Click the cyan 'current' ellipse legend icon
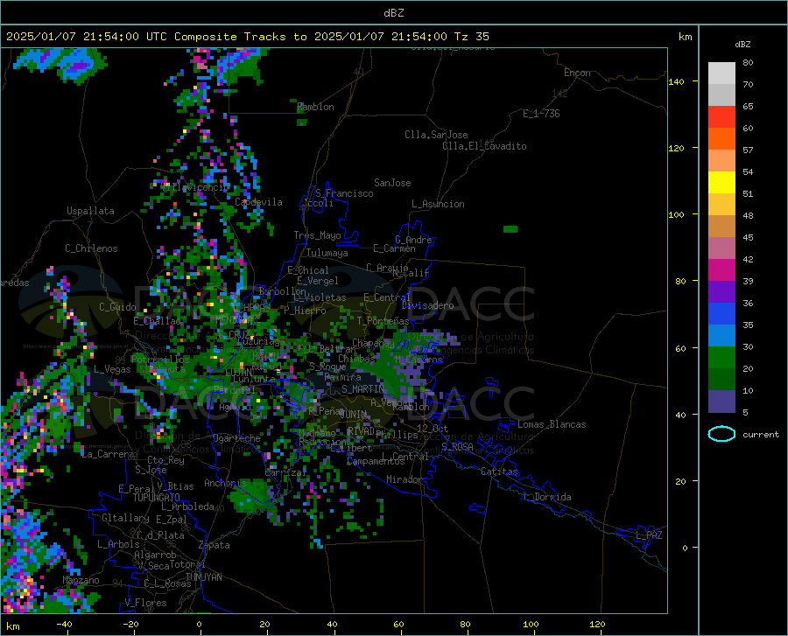This screenshot has height=636, width=788. [x=721, y=434]
